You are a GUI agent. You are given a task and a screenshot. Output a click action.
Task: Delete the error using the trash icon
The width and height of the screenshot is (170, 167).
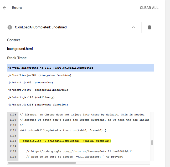(x=150, y=27)
